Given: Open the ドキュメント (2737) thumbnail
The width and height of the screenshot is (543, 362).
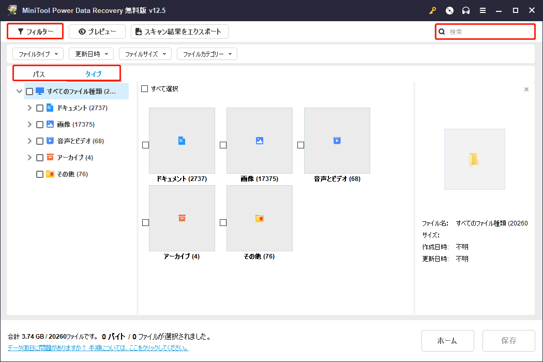Looking at the screenshot, I should pos(182,141).
